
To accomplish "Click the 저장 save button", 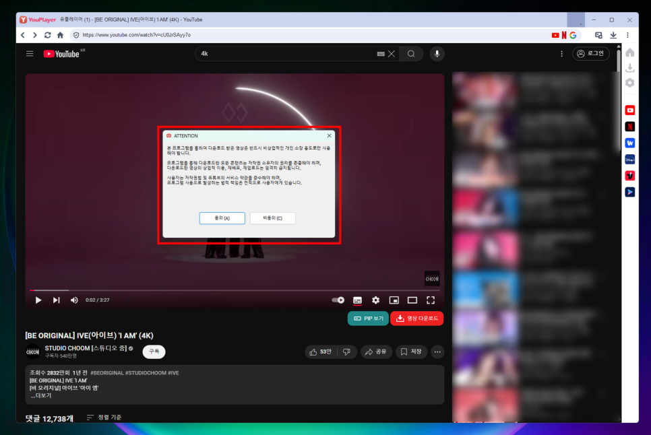I will click(412, 352).
